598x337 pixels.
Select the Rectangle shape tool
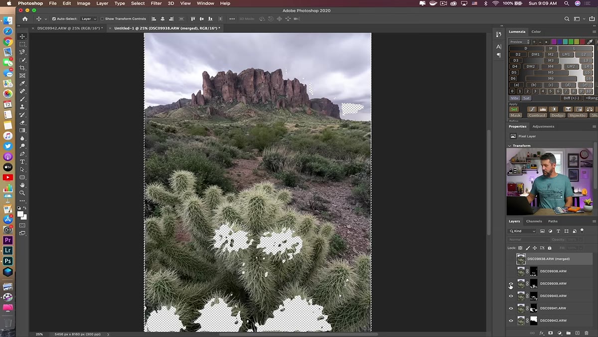(22, 177)
